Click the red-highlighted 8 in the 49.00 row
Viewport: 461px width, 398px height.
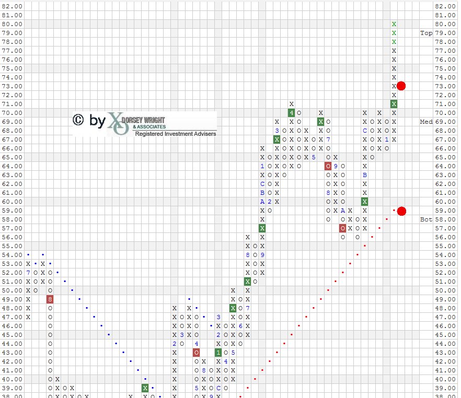(x=50, y=299)
